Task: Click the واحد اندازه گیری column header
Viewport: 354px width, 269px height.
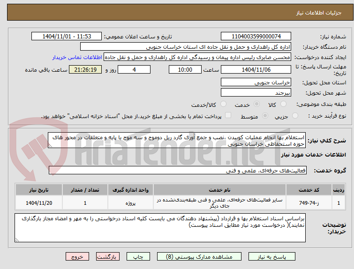Action: 130,190
